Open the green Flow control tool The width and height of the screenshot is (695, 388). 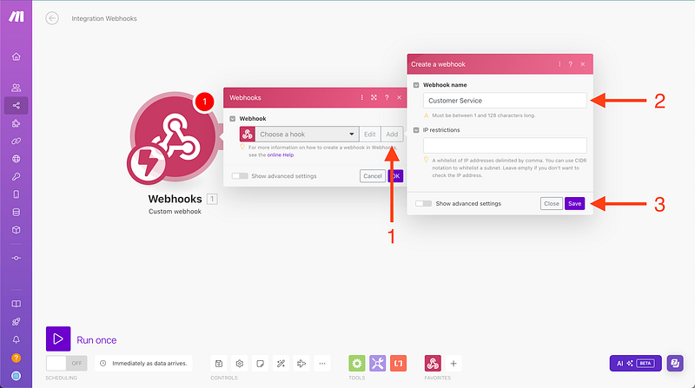[356, 363]
